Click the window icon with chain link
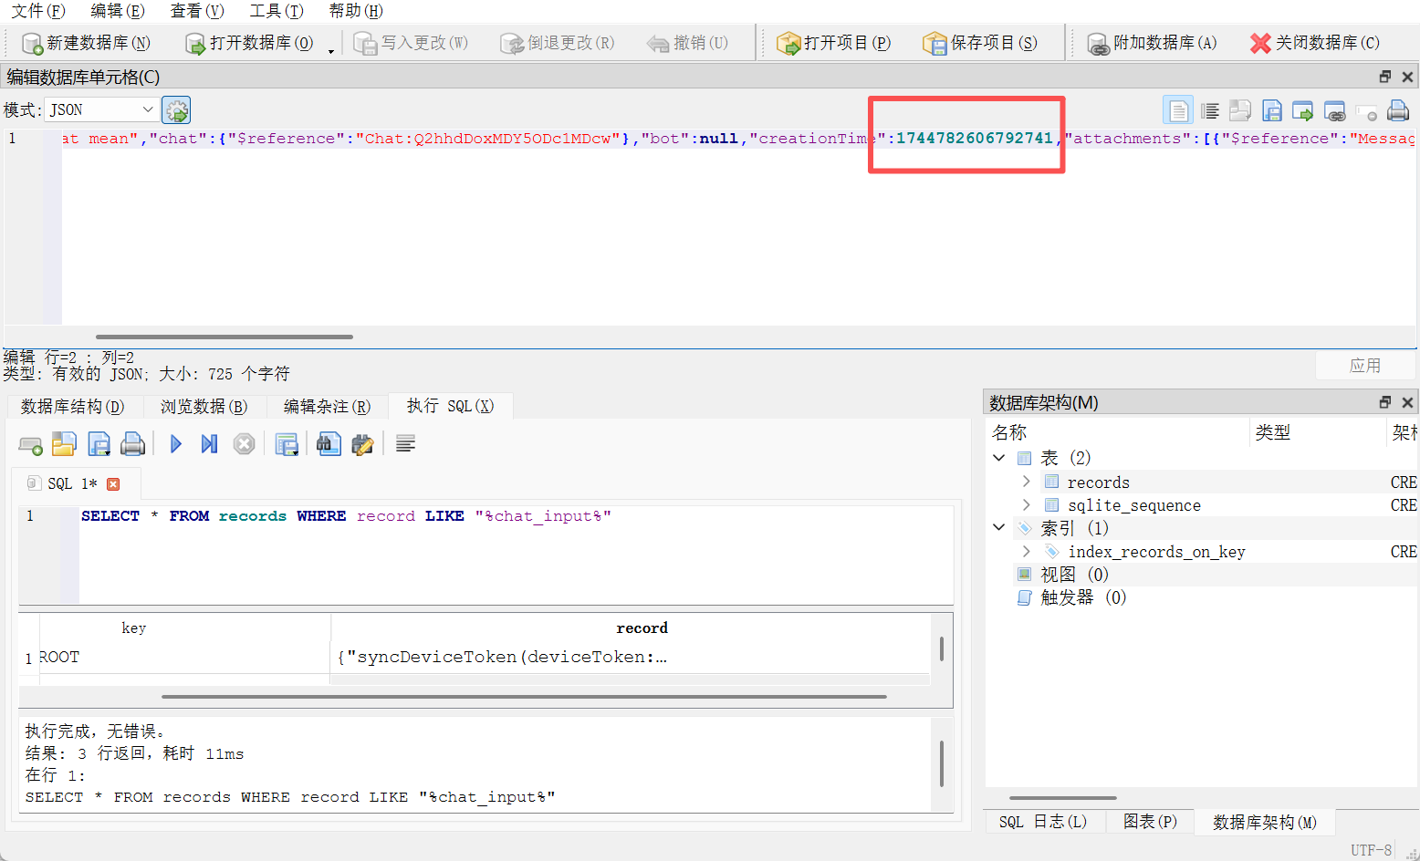1420x861 pixels. 1334,110
